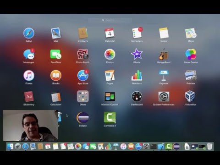
Task: Switch to Eclipse in the Dock
Action: pyautogui.click(x=176, y=147)
